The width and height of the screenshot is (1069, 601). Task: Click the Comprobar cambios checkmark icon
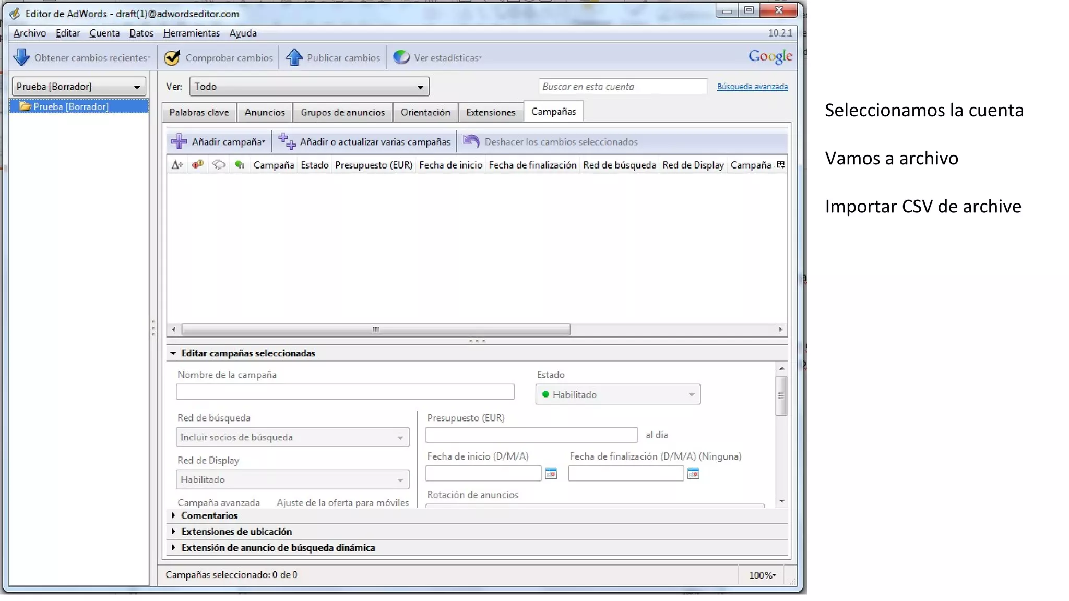click(172, 57)
